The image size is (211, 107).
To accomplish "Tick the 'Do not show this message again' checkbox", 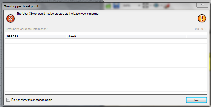I will pos(8,100).
